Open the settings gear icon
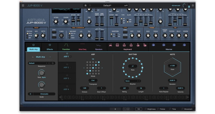The width and height of the screenshot is (215, 114). pos(193,6)
